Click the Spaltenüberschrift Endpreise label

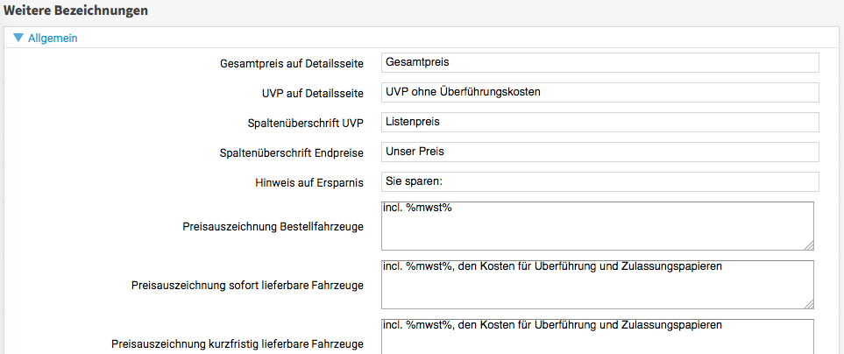291,153
